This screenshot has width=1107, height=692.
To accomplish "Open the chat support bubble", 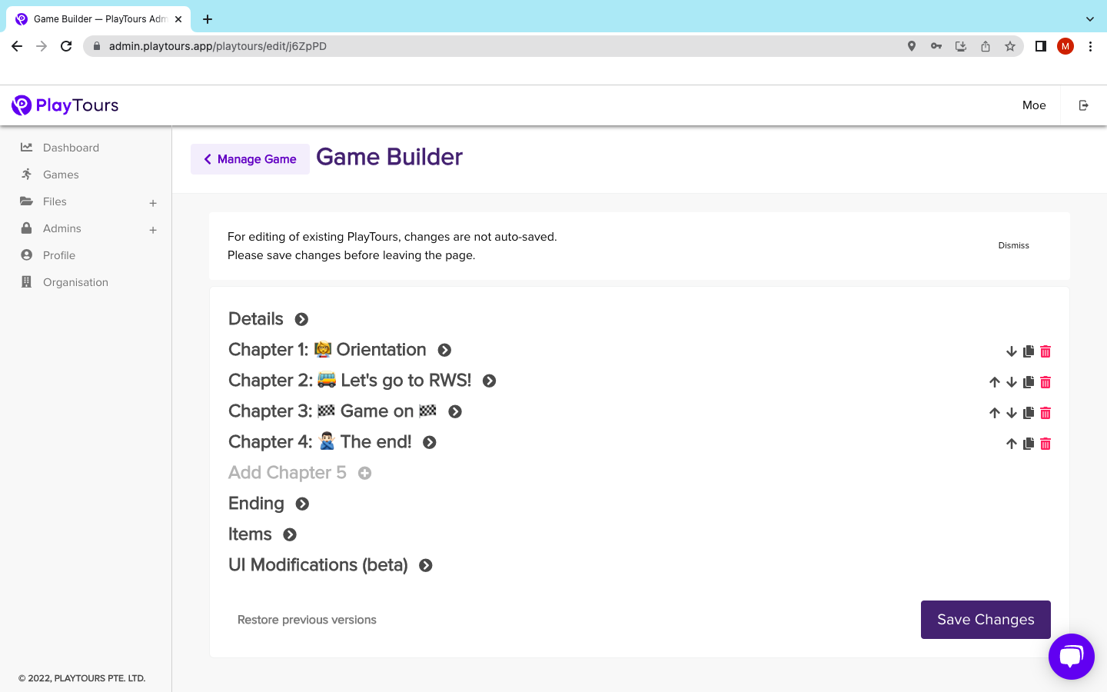I will pyautogui.click(x=1072, y=657).
